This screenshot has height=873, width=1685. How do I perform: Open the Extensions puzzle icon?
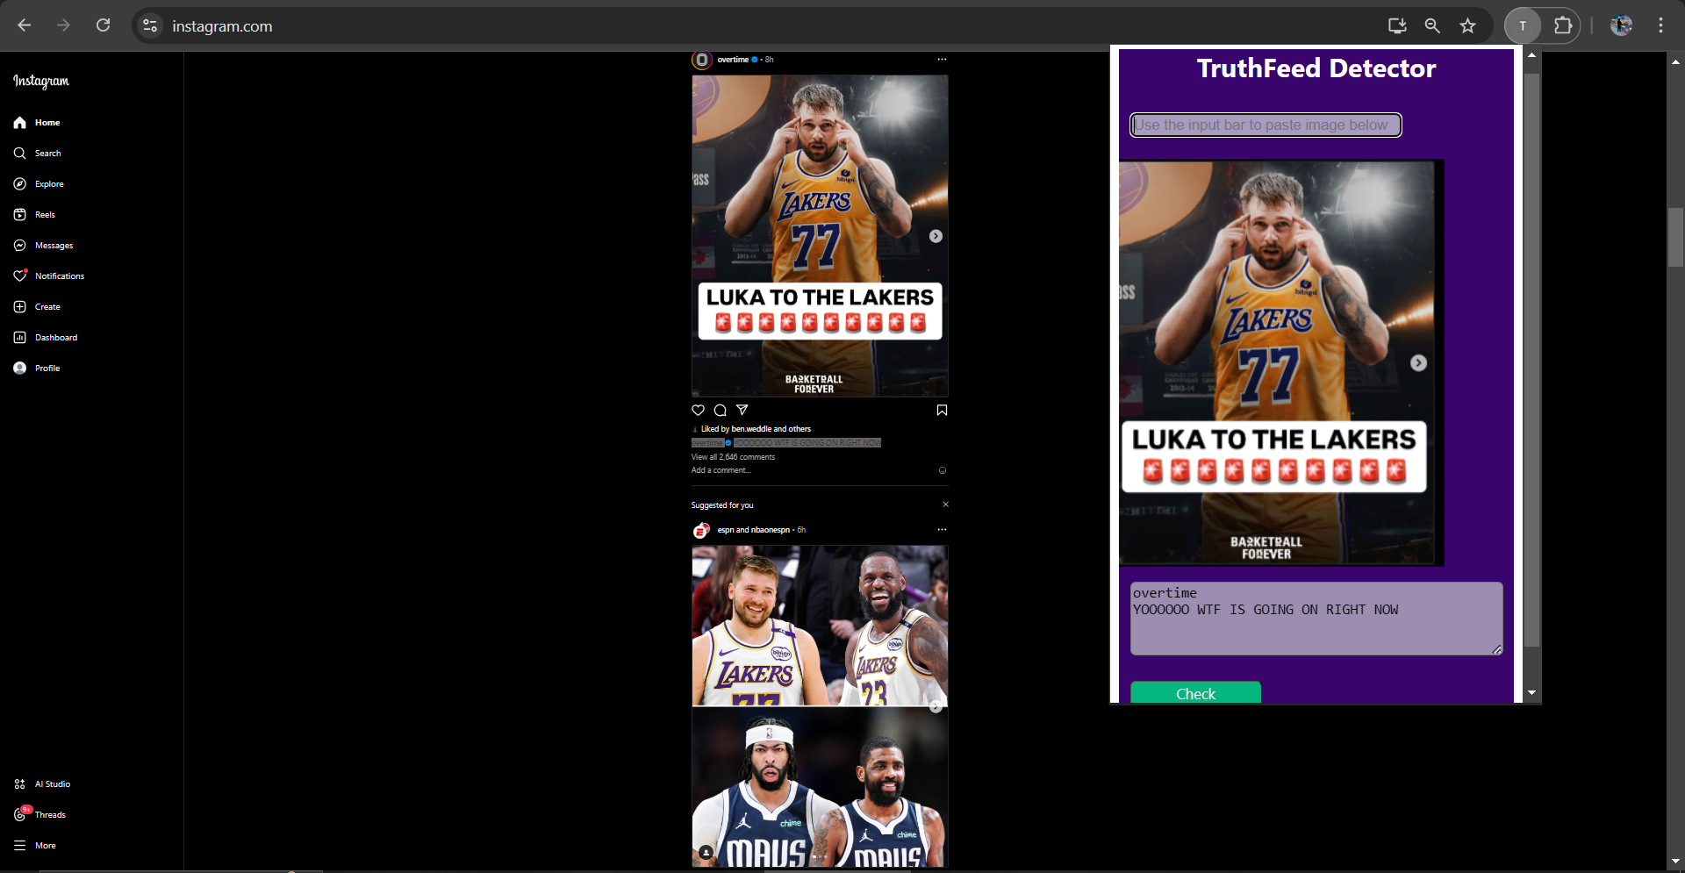1562,25
